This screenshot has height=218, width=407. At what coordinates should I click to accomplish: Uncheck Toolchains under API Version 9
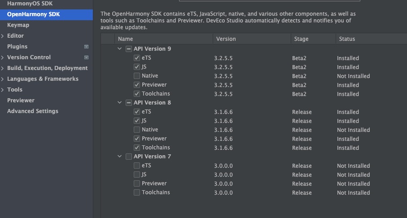137,94
